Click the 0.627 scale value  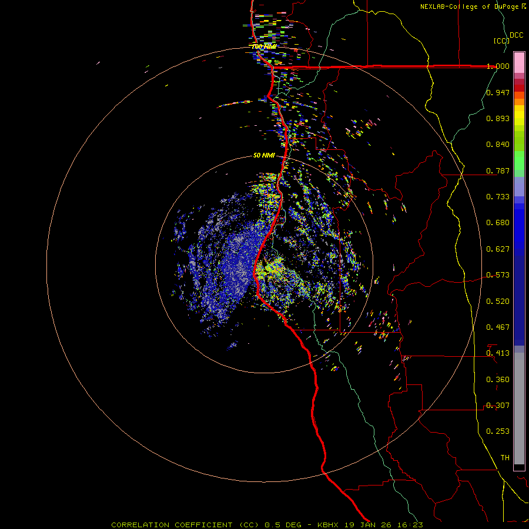coord(498,249)
